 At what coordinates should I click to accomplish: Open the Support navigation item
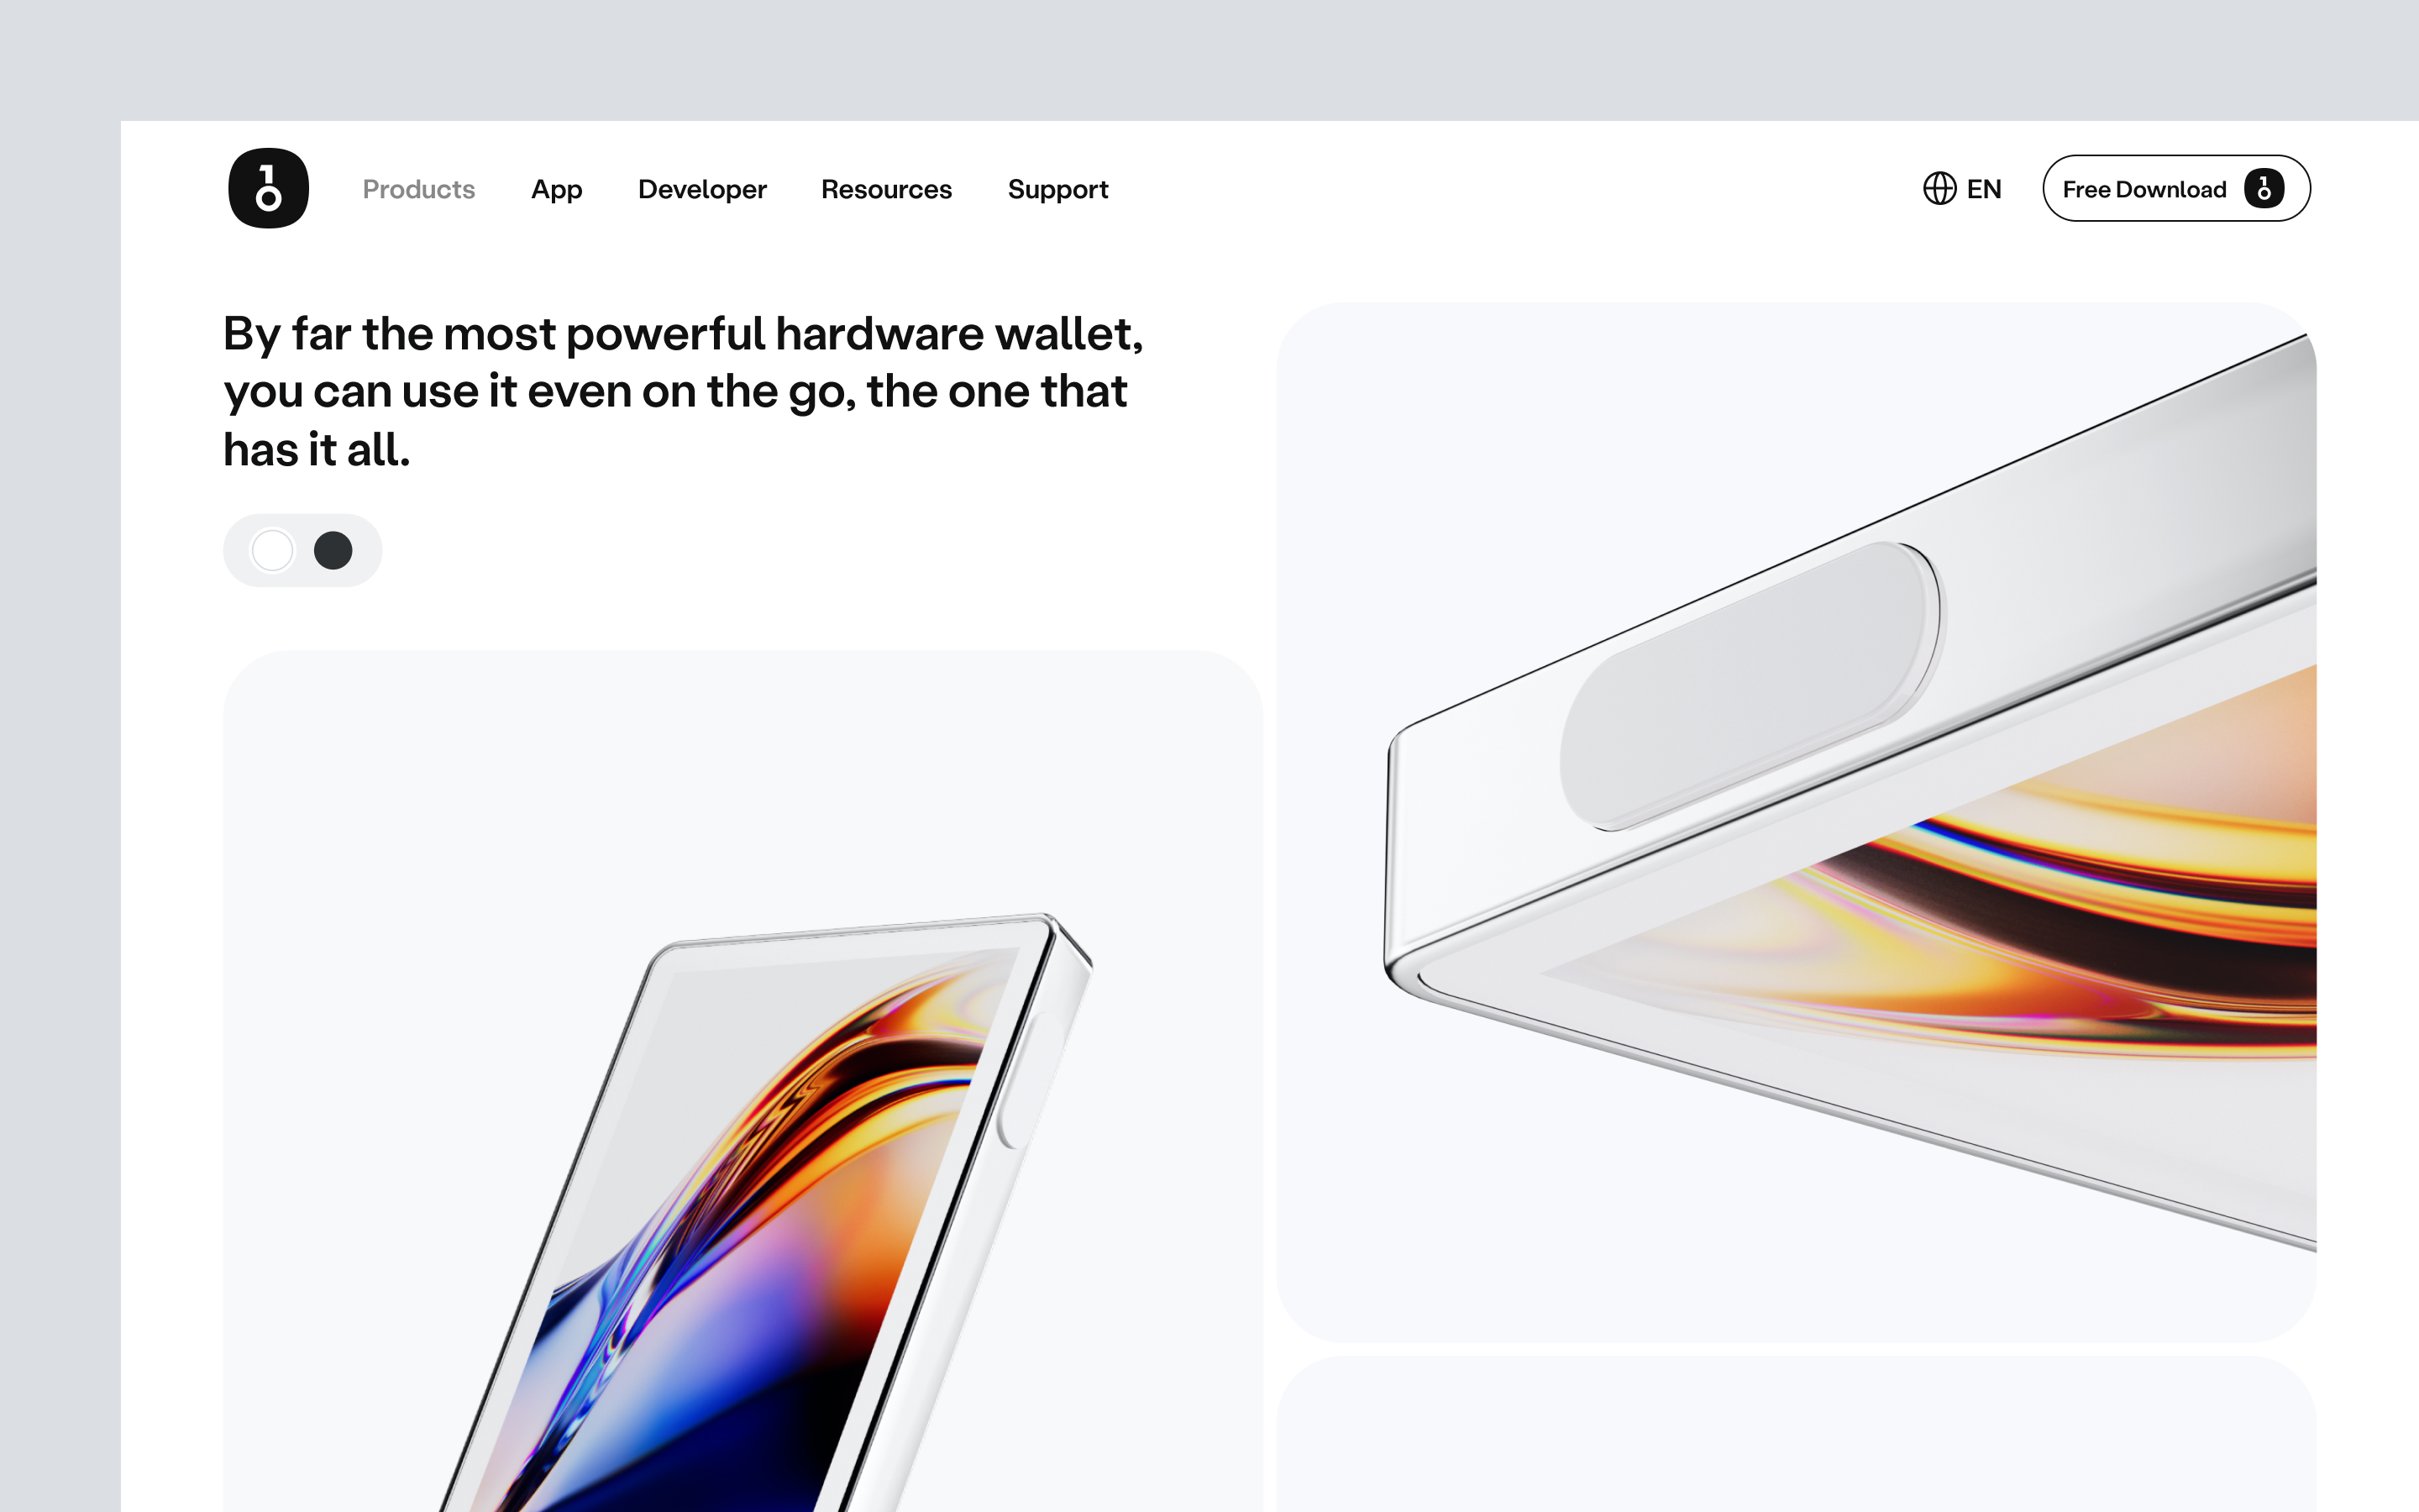pyautogui.click(x=1057, y=189)
